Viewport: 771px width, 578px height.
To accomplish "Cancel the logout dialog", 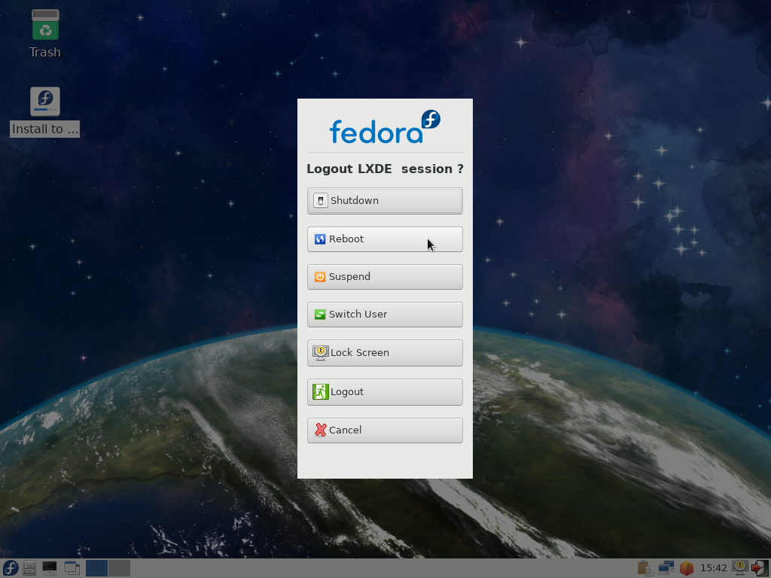I will pyautogui.click(x=385, y=430).
